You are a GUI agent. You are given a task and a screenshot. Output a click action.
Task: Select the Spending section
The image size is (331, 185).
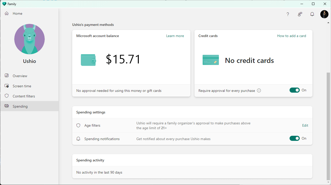(x=29, y=106)
